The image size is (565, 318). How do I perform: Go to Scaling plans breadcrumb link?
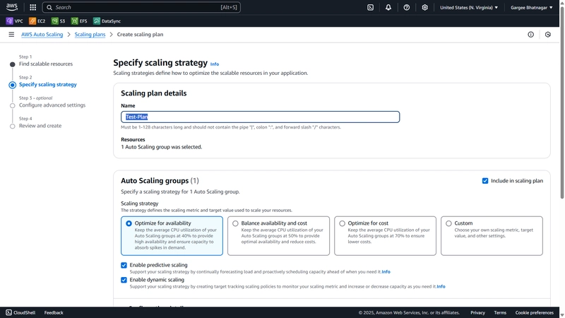click(x=90, y=34)
